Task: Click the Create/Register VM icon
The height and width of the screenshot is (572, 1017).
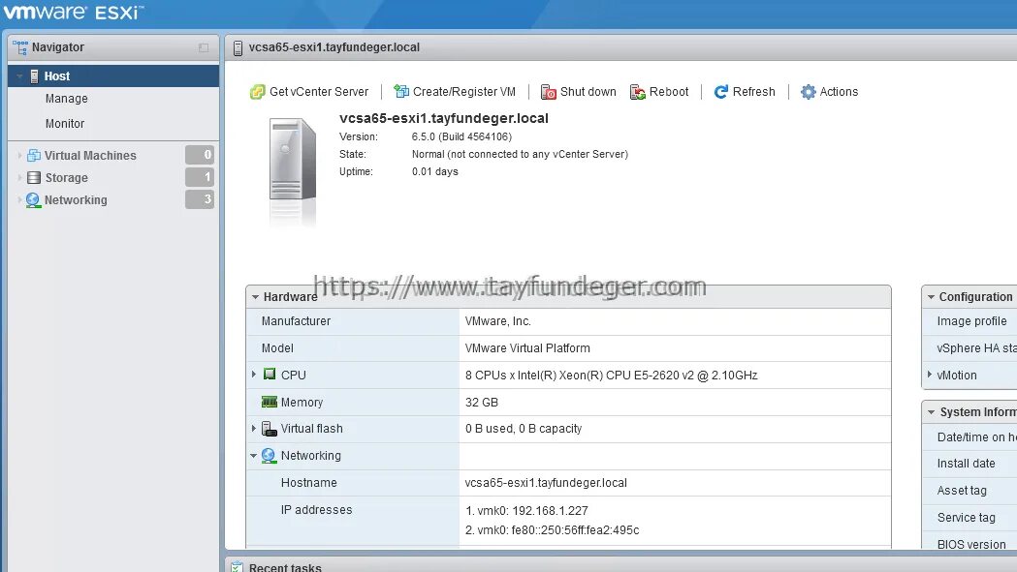Action: [x=401, y=92]
